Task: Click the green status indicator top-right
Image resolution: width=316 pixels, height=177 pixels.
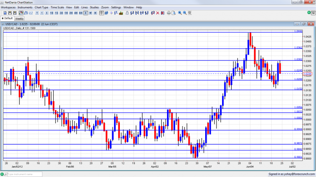Action: pos(309,13)
